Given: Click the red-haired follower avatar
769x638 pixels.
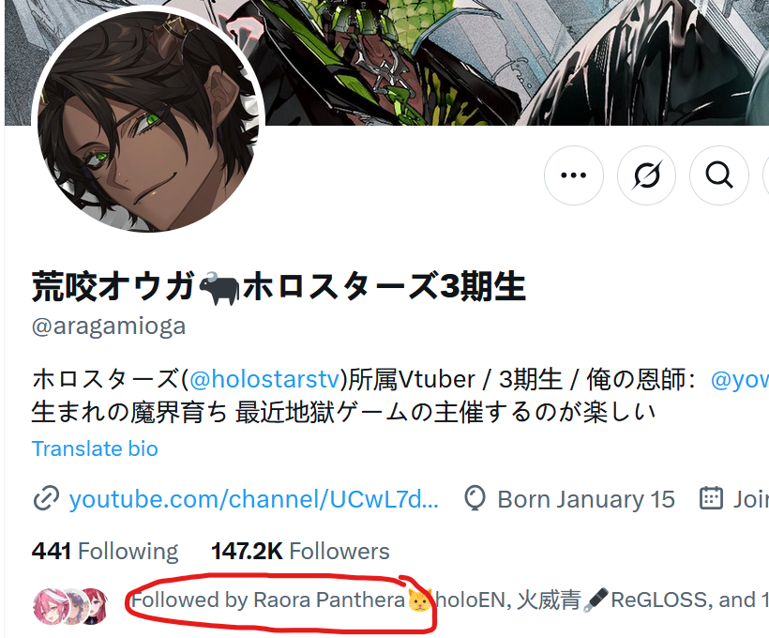Looking at the screenshot, I should click(94, 605).
